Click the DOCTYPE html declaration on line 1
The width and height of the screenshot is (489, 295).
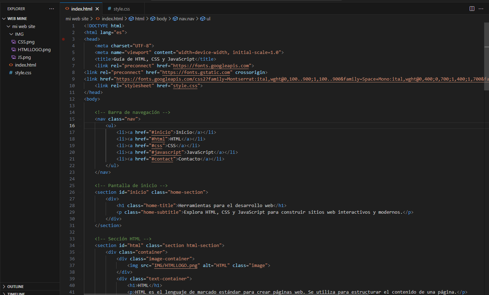click(104, 26)
